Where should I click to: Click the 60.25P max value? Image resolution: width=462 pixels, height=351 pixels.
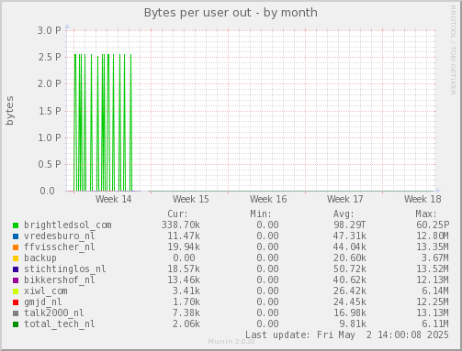(433, 225)
